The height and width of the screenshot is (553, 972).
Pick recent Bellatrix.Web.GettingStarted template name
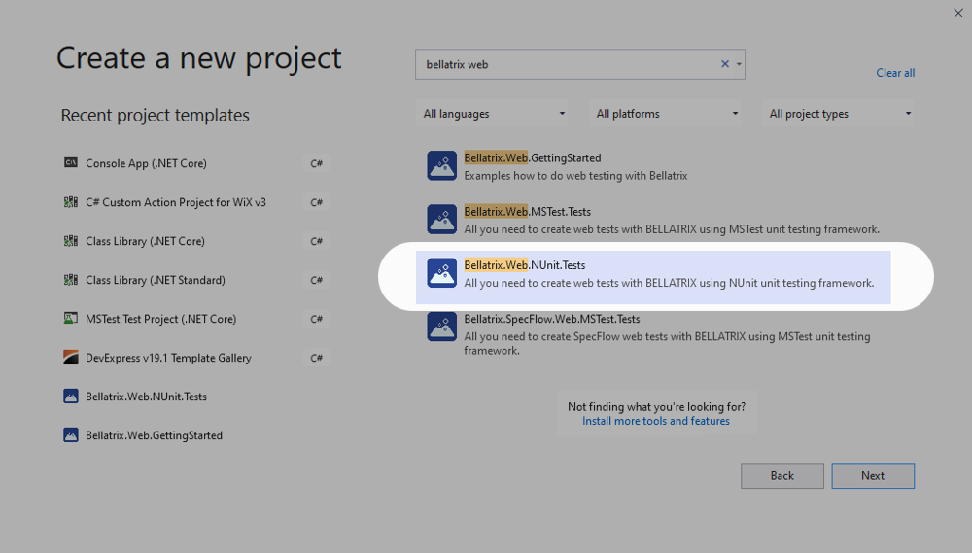pyautogui.click(x=154, y=435)
